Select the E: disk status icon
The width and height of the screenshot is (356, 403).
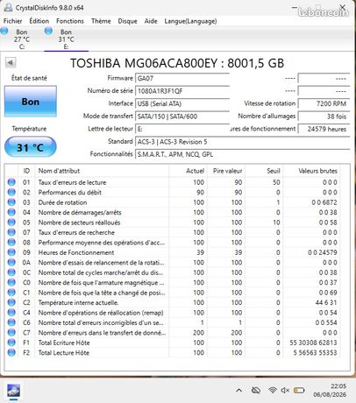pyautogui.click(x=48, y=31)
